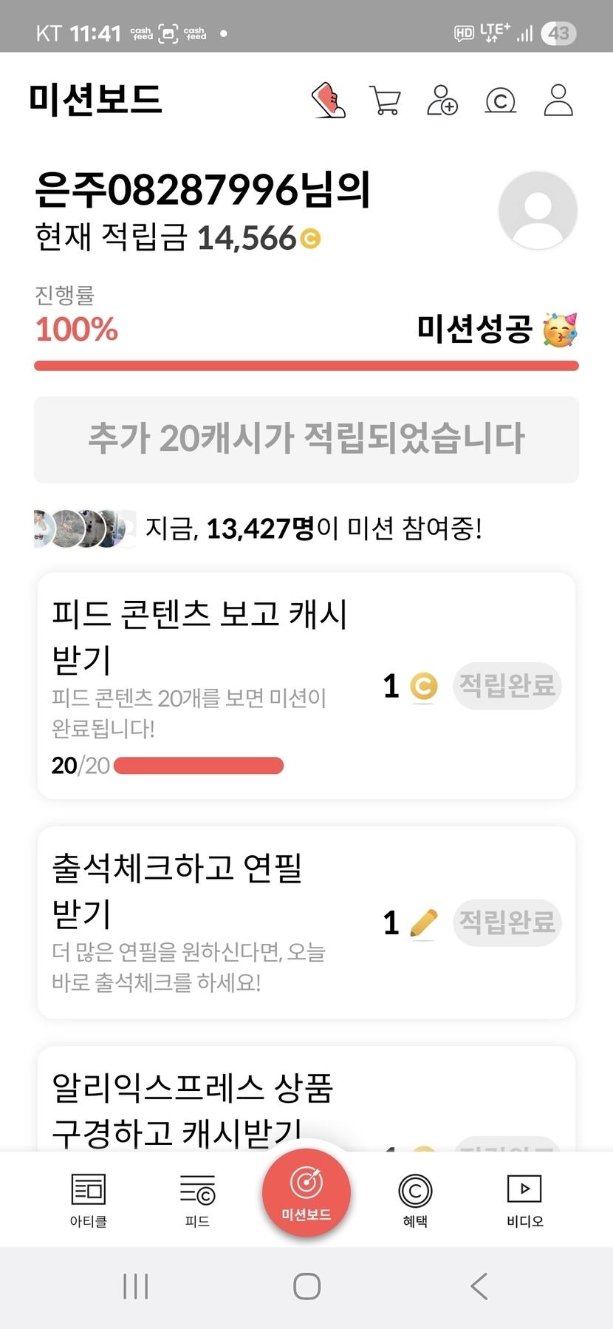Go to the 비디오 tab
Screen dimensions: 613x1329
(524, 1199)
